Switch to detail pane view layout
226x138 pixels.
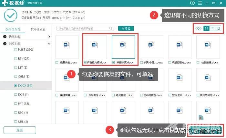[x=218, y=28]
